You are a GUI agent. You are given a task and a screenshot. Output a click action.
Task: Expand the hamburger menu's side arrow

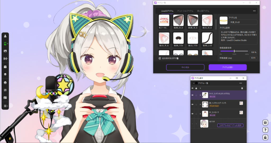8,106
